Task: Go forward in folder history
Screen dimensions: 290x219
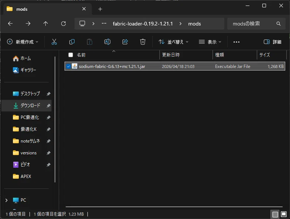Action: (28, 24)
